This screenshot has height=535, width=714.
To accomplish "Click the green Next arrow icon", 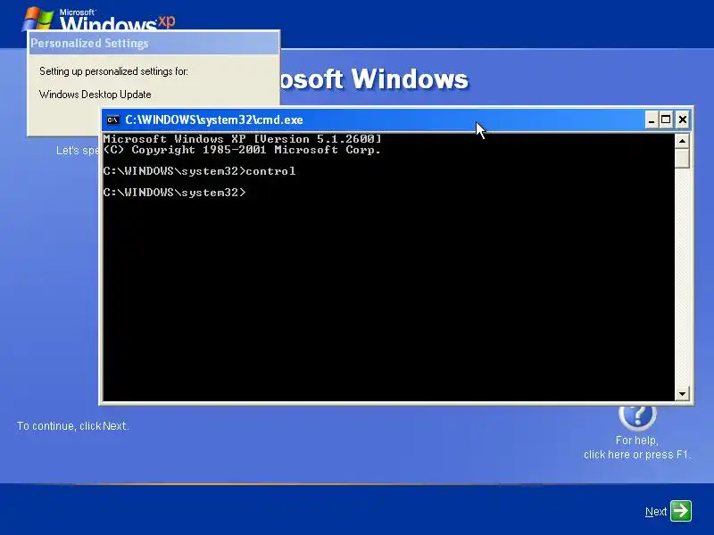I will (681, 511).
